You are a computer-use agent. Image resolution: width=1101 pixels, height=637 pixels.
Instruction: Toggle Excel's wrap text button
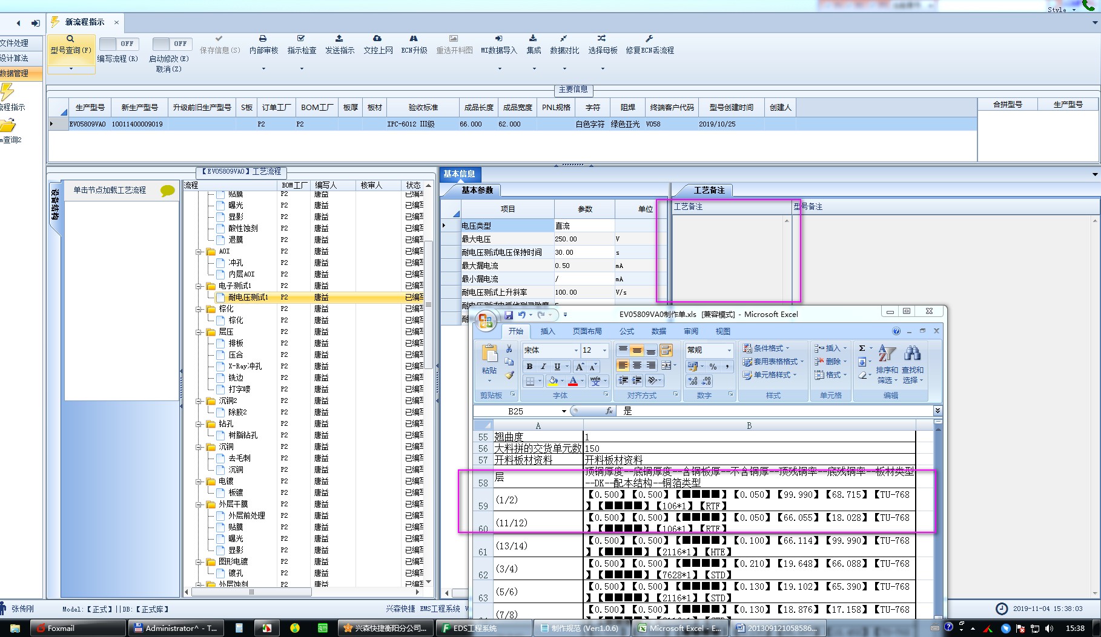(x=666, y=350)
